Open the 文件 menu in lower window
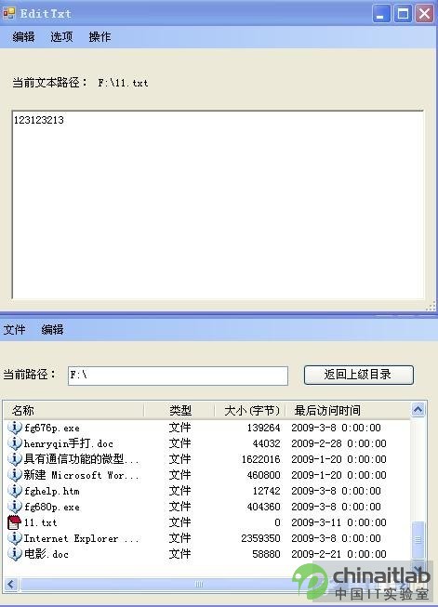This screenshot has height=607, width=438. click(x=14, y=329)
